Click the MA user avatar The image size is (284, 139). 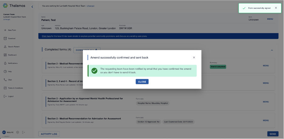point(4,132)
